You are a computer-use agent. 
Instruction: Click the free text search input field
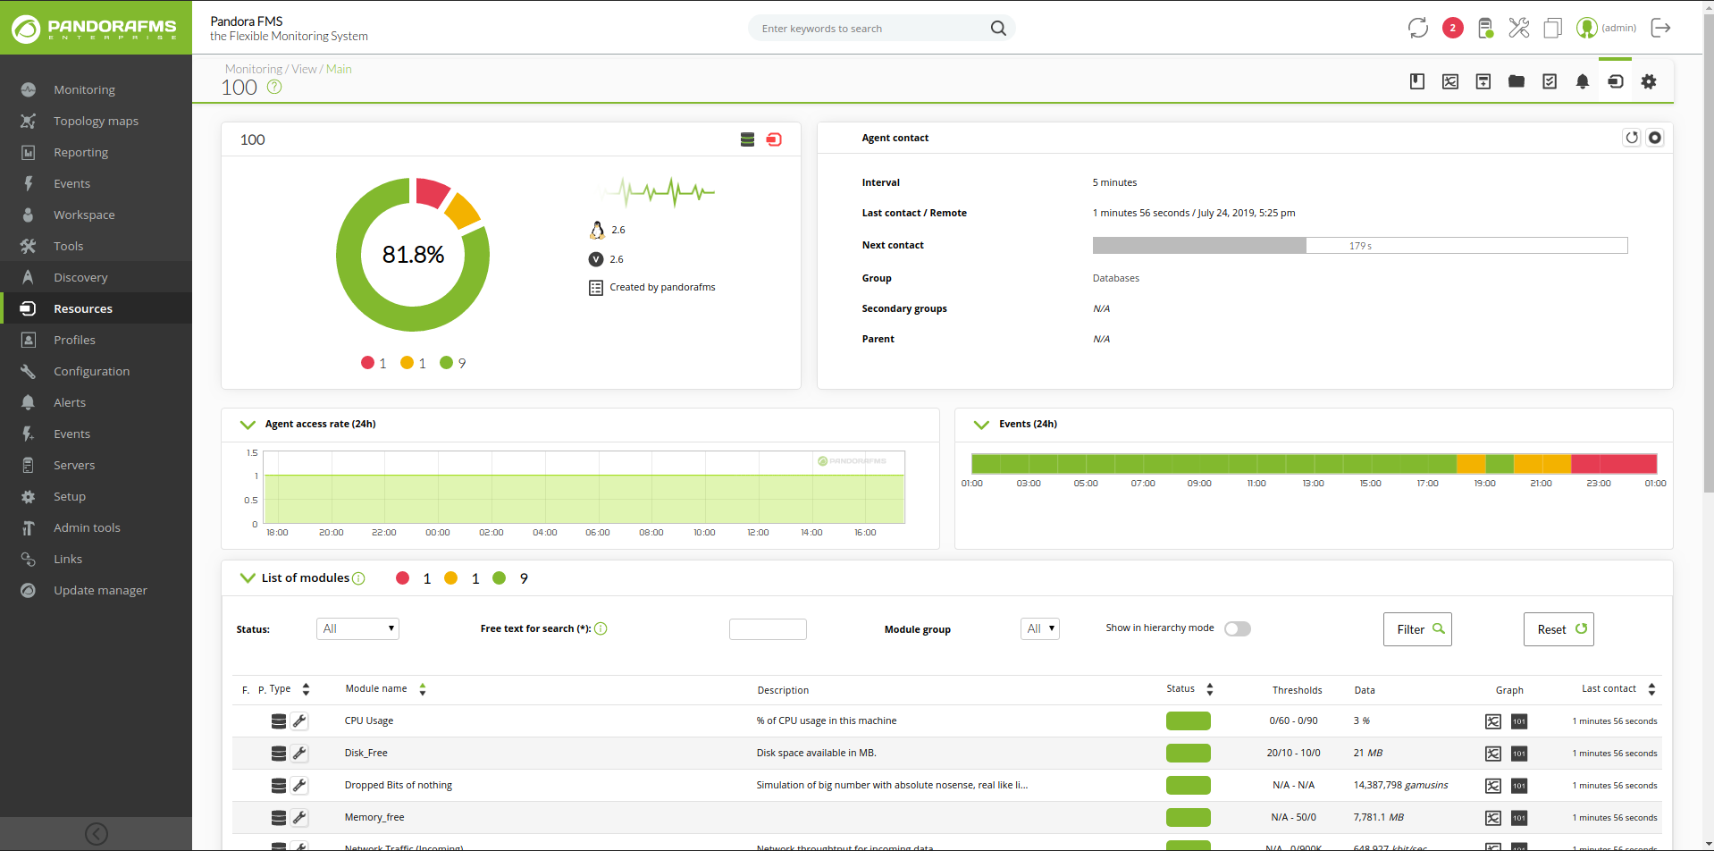point(768,629)
